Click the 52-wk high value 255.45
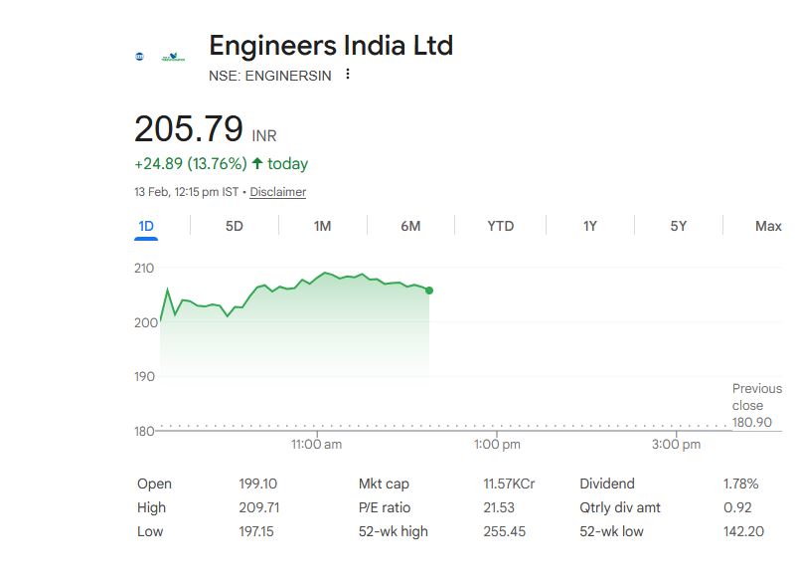797x581 pixels. [505, 531]
